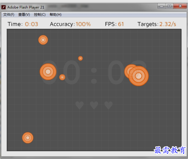This screenshot has height=159, width=188.
Task: Hit the tiny target above the timer colon
Action: tap(80, 58)
